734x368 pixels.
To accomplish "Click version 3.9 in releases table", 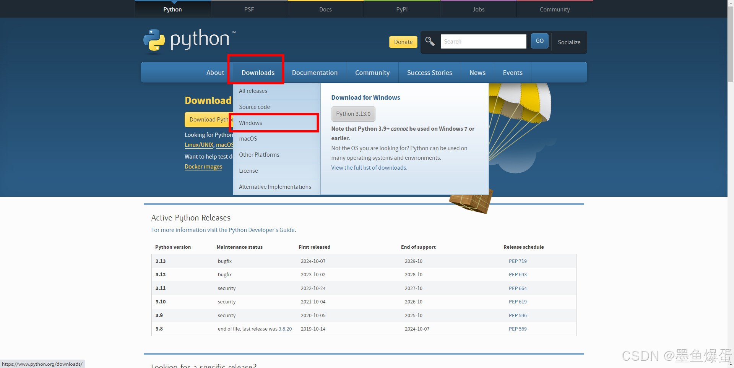I will click(x=159, y=316).
